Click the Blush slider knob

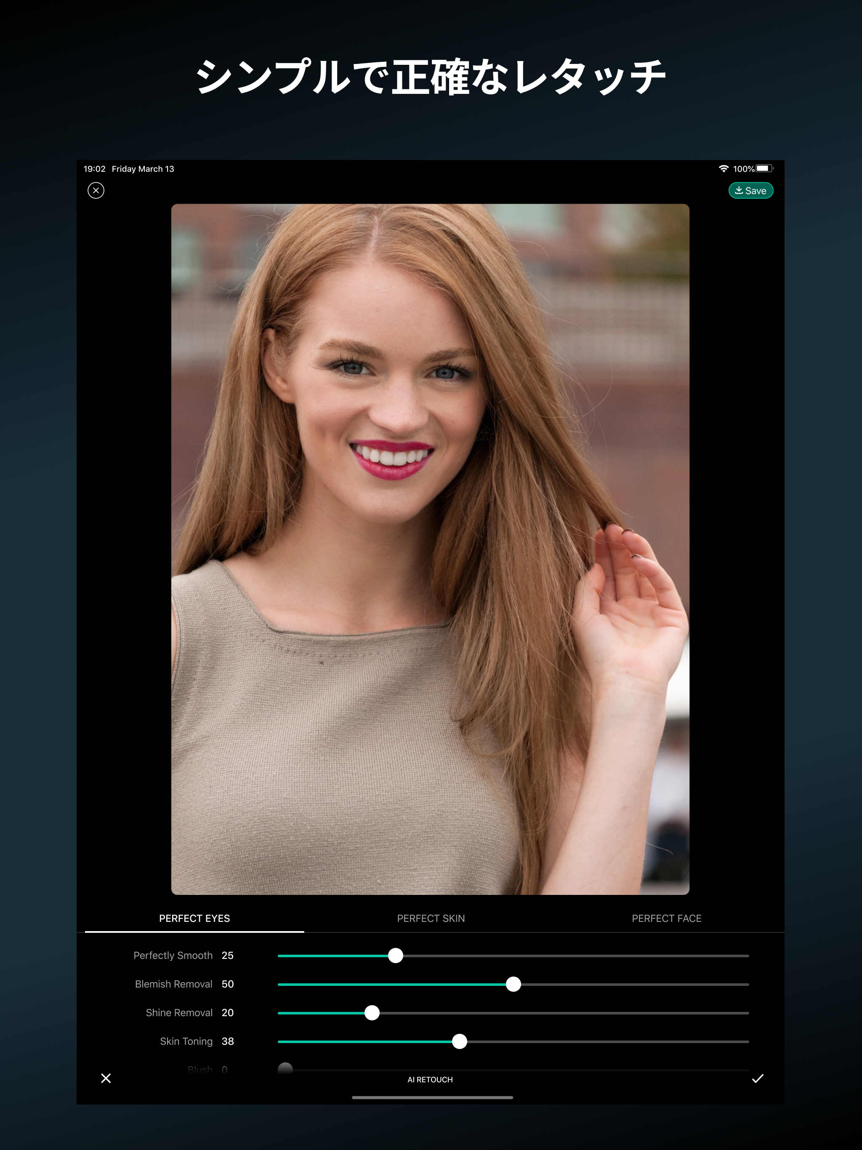[x=285, y=1069]
